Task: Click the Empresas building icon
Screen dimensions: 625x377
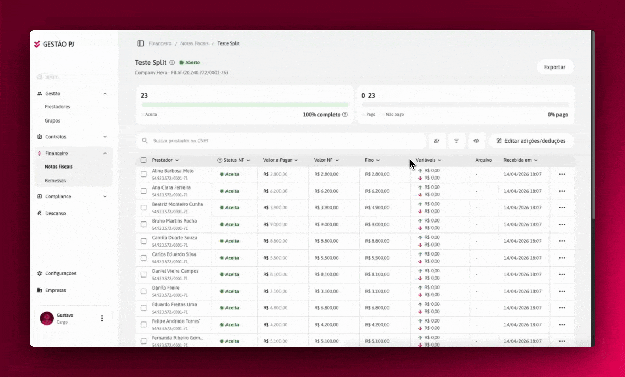Action: (x=39, y=290)
